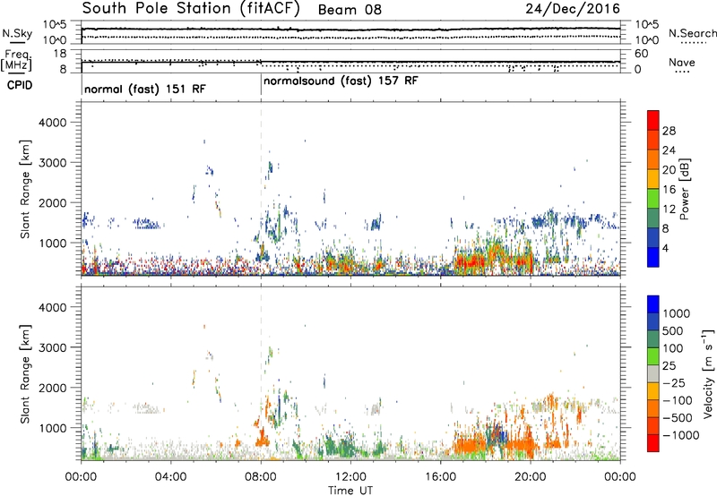Click the 60 tick beside Nave scale
The width and height of the screenshot is (717, 496).
coord(641,54)
